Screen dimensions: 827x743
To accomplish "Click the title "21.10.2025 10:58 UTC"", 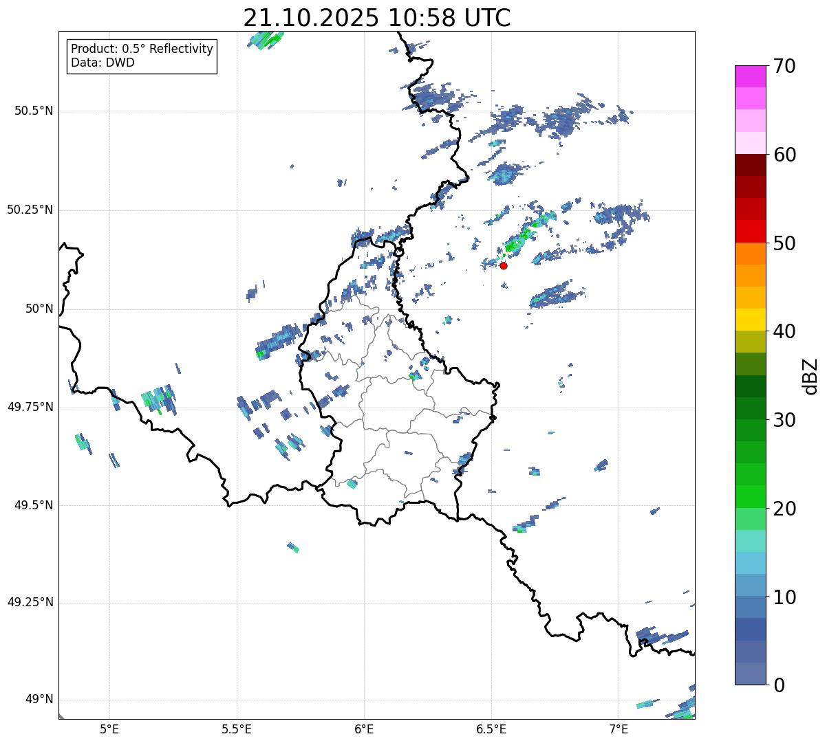I will 377,18.
